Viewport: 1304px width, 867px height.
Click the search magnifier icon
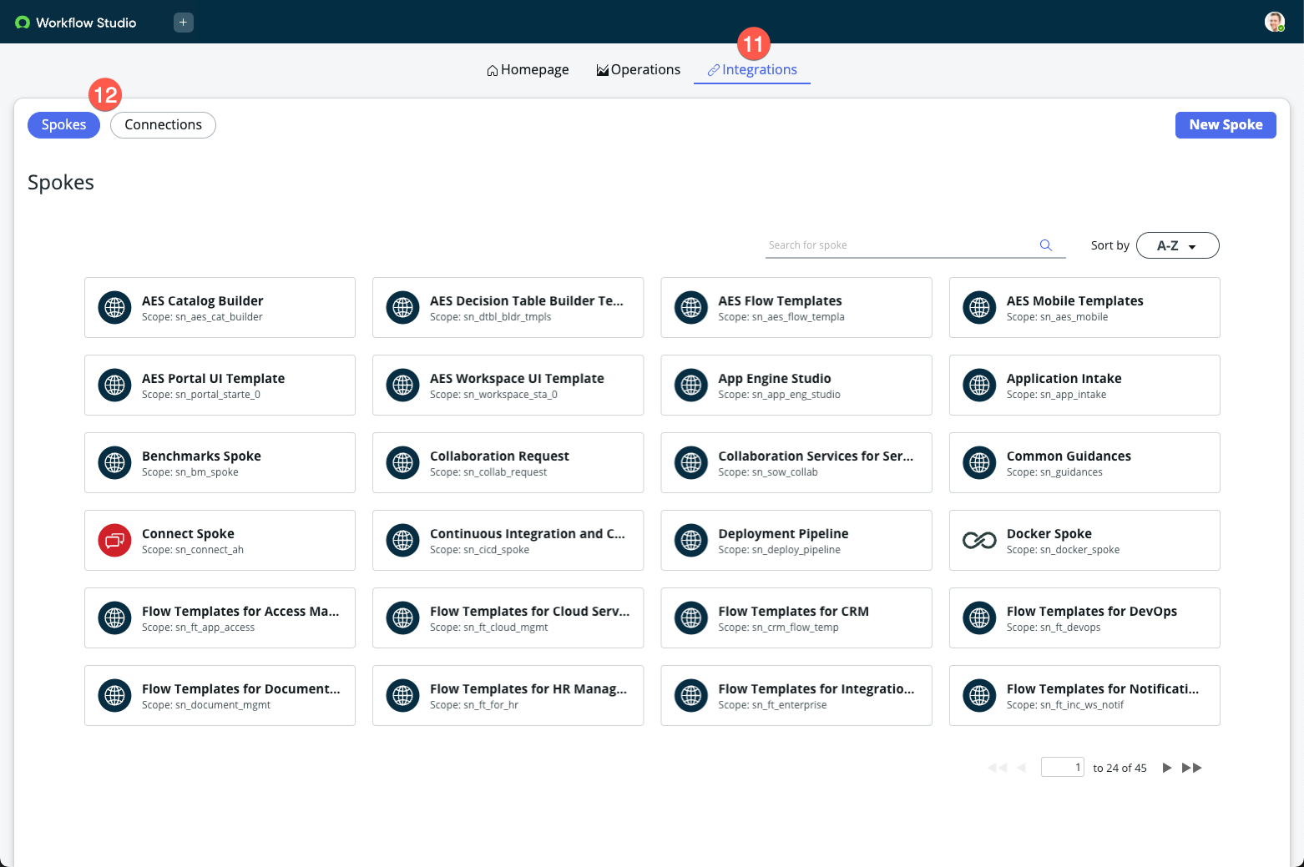(1045, 245)
